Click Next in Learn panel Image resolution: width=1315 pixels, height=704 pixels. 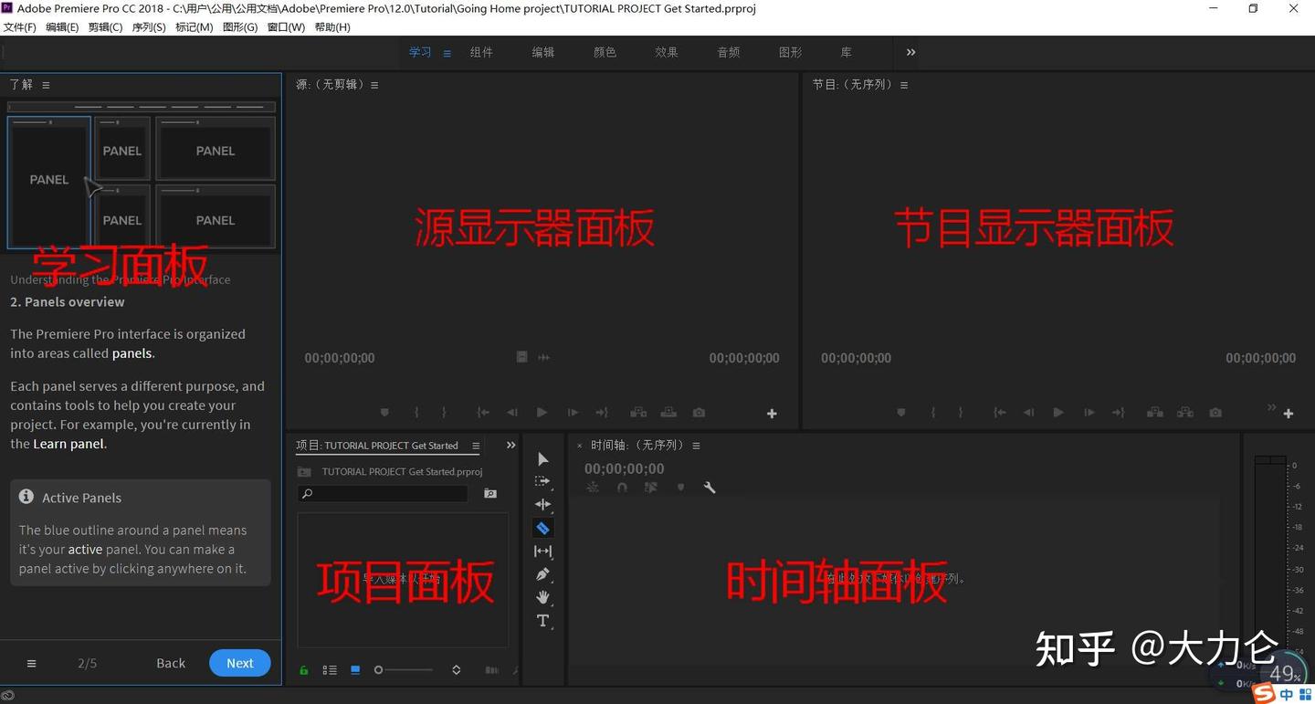(x=240, y=663)
